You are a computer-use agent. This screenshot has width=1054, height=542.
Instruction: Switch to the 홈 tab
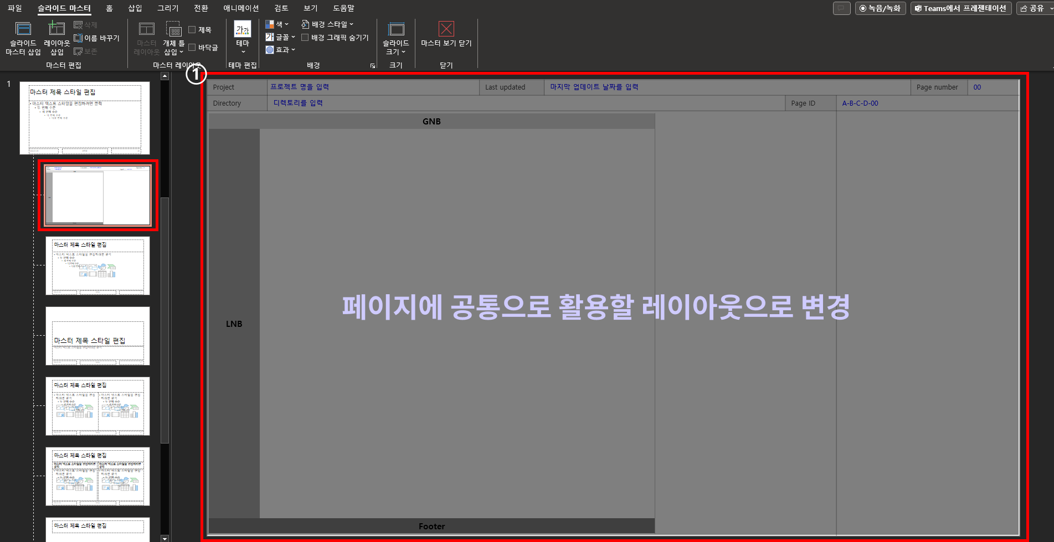(109, 8)
